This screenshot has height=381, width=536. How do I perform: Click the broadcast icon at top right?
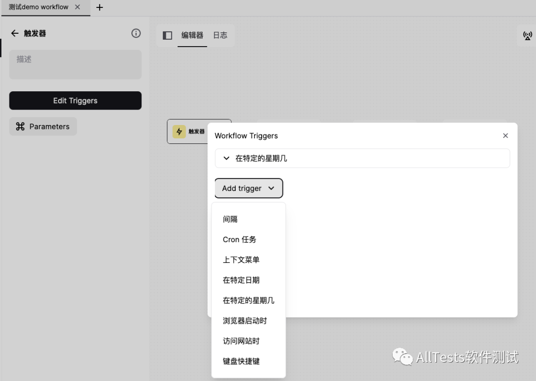tap(527, 35)
